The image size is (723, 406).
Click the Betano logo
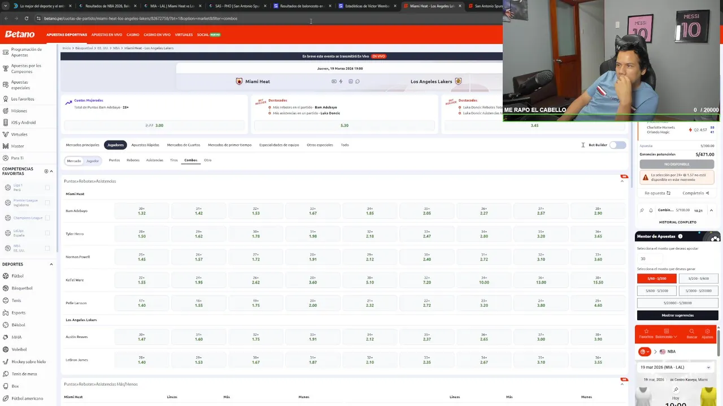(20, 34)
